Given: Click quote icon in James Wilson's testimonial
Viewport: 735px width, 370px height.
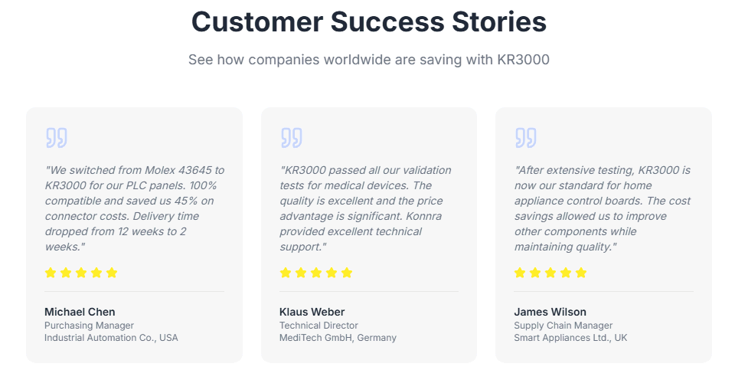Looking at the screenshot, I should tap(525, 138).
